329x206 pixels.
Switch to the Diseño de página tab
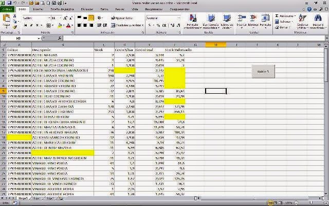(x=61, y=9)
